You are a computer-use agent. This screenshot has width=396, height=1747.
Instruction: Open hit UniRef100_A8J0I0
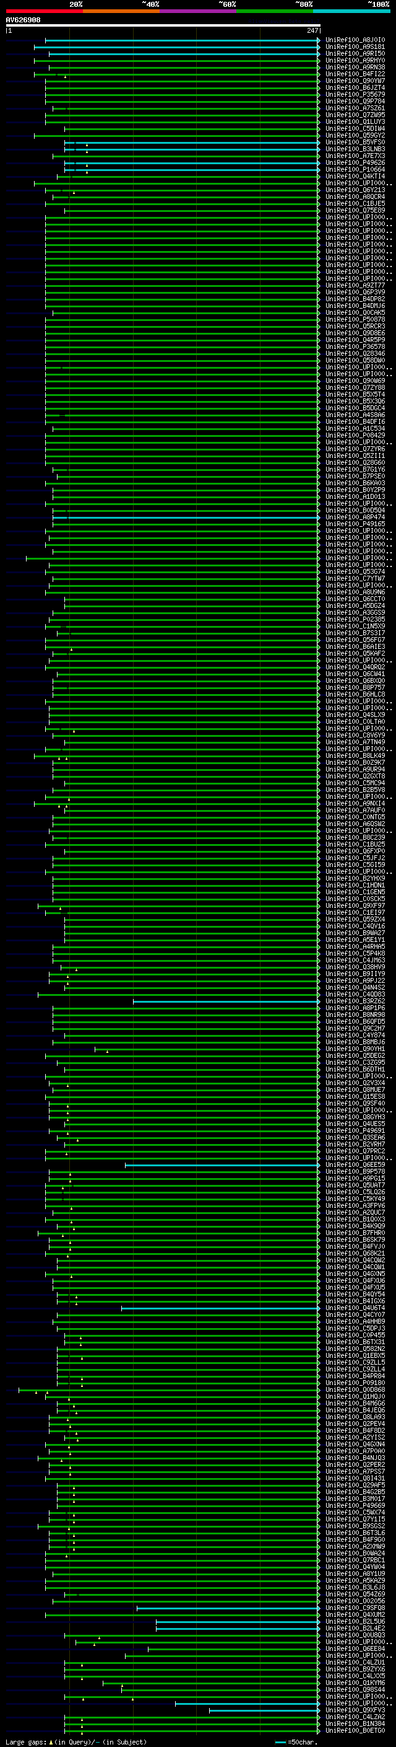(355, 40)
